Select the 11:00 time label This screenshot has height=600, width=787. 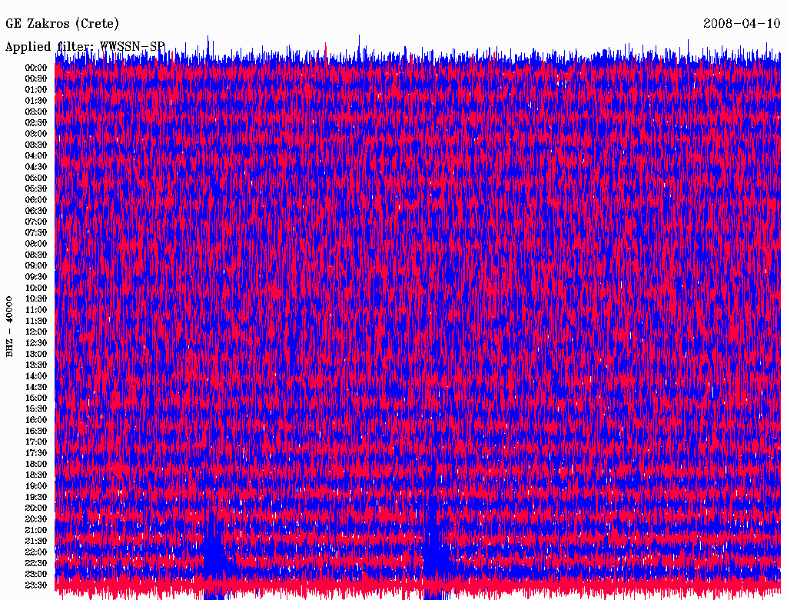point(36,310)
